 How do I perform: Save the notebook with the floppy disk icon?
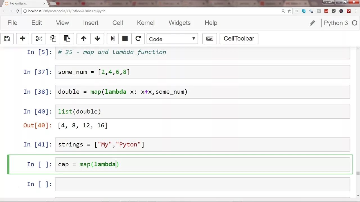tap(7, 38)
